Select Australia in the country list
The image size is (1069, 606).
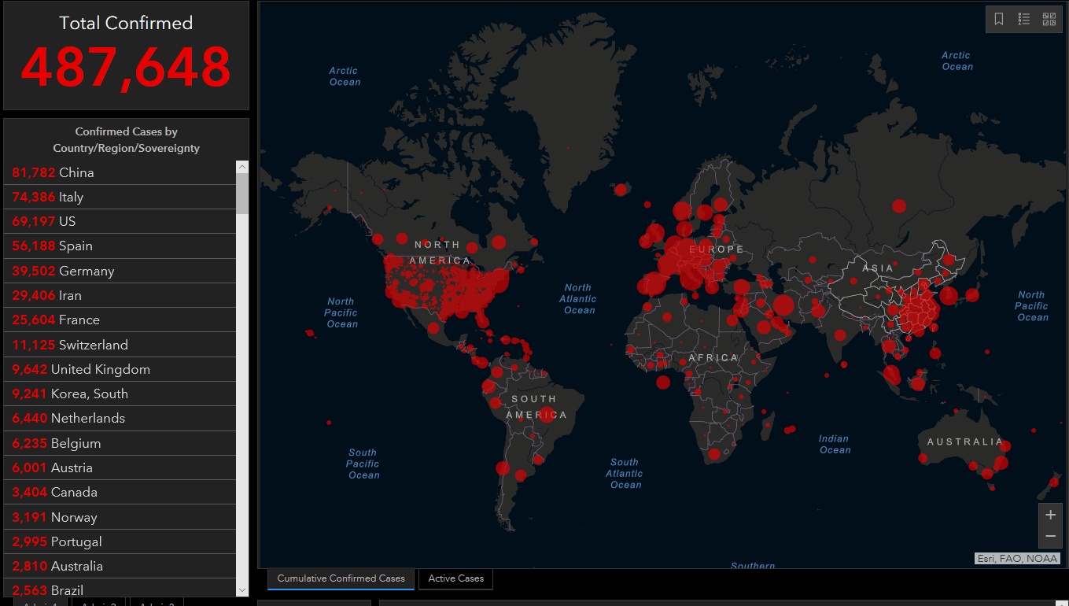tap(120, 566)
